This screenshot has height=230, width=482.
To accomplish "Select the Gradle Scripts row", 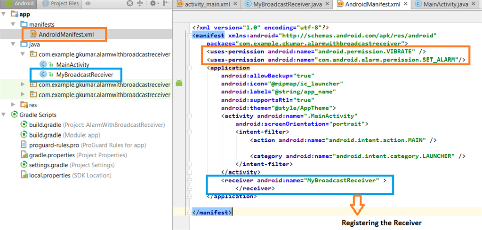I will [86, 115].
